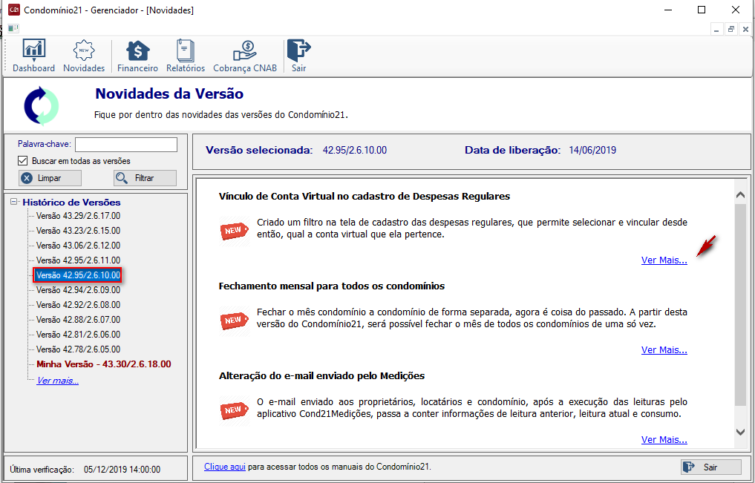
Task: Select Versão 42.95/2.6.11.00
Action: click(x=79, y=260)
